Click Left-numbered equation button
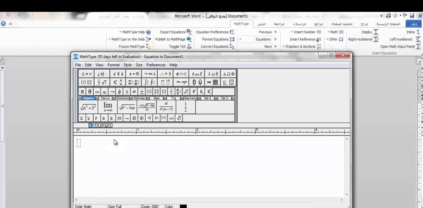Screen dimensions: 423x208 tap(405, 39)
